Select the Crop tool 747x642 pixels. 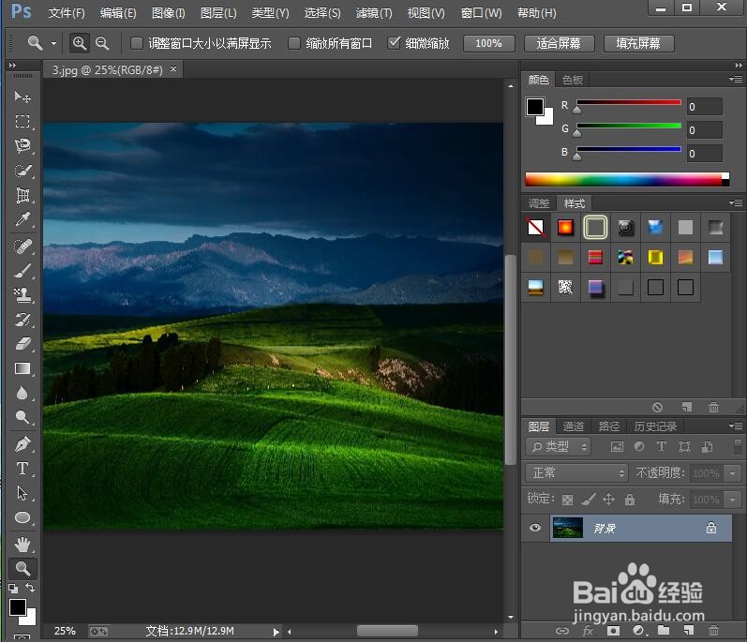coord(22,195)
